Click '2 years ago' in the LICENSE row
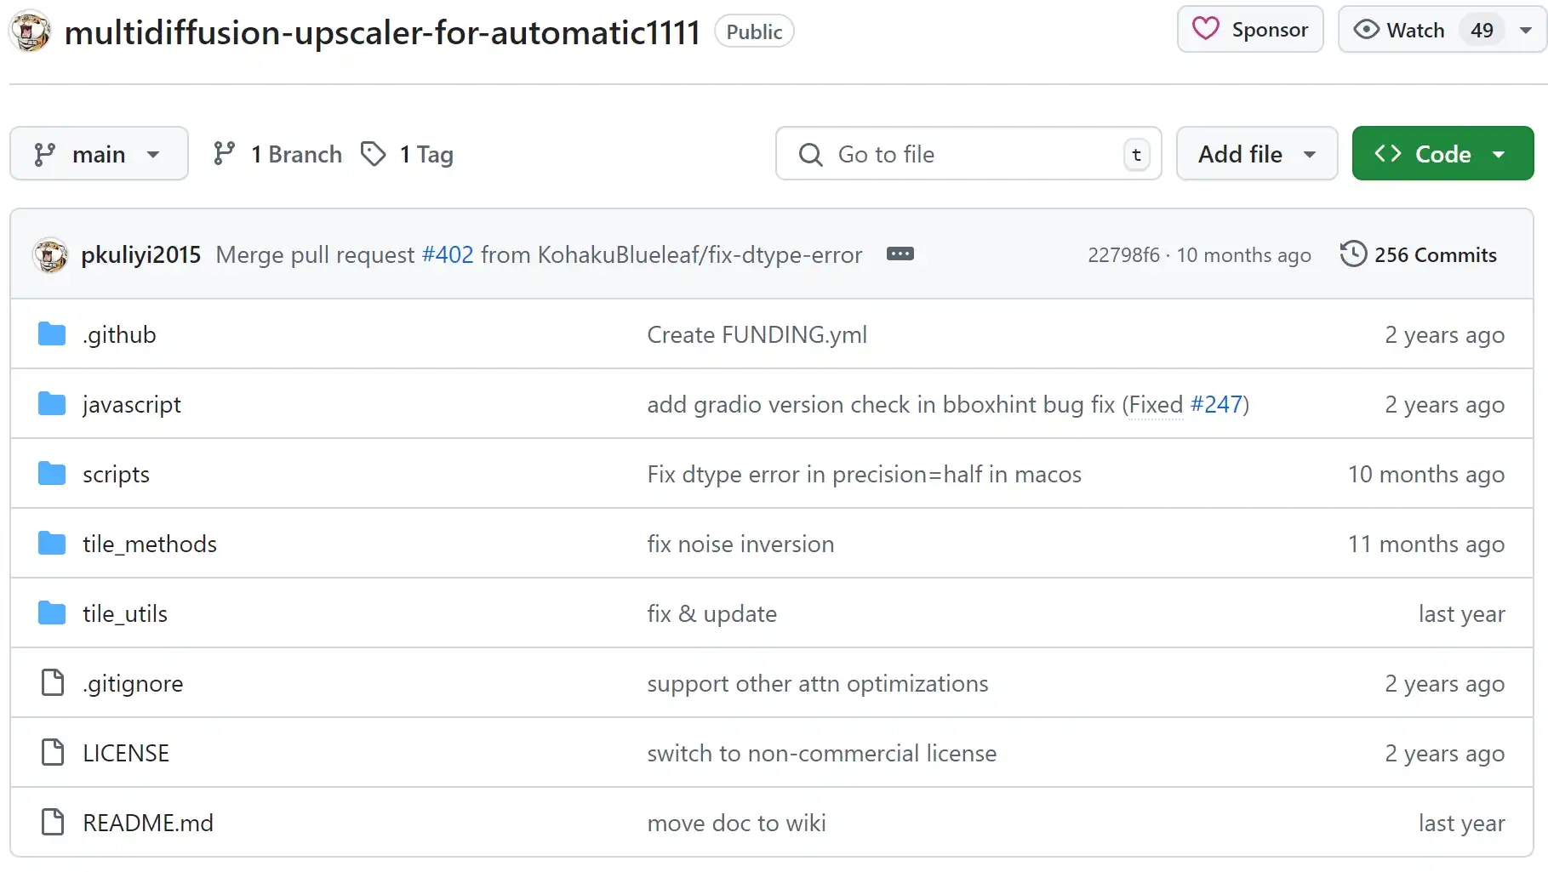Screen dimensions: 1548x872 pos(1445,753)
